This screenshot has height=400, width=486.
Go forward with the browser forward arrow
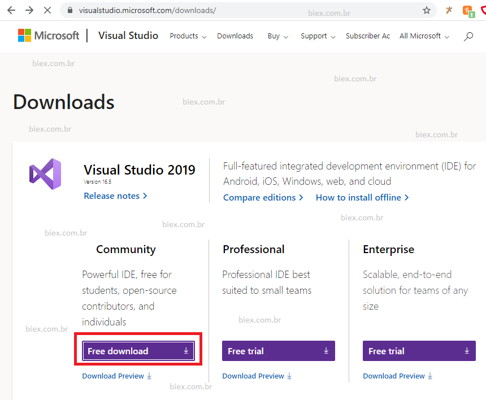click(29, 10)
